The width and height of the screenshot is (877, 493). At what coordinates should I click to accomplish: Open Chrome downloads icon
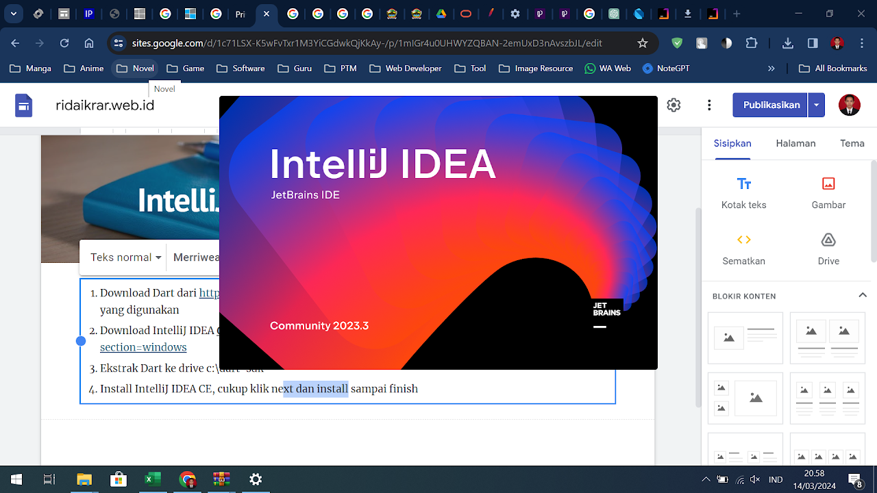pyautogui.click(x=788, y=43)
